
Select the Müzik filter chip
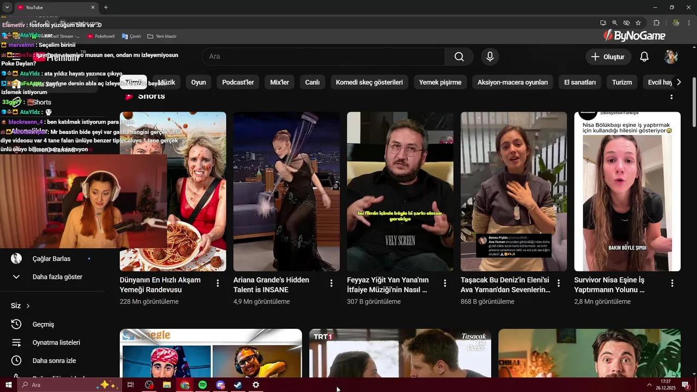point(166,82)
